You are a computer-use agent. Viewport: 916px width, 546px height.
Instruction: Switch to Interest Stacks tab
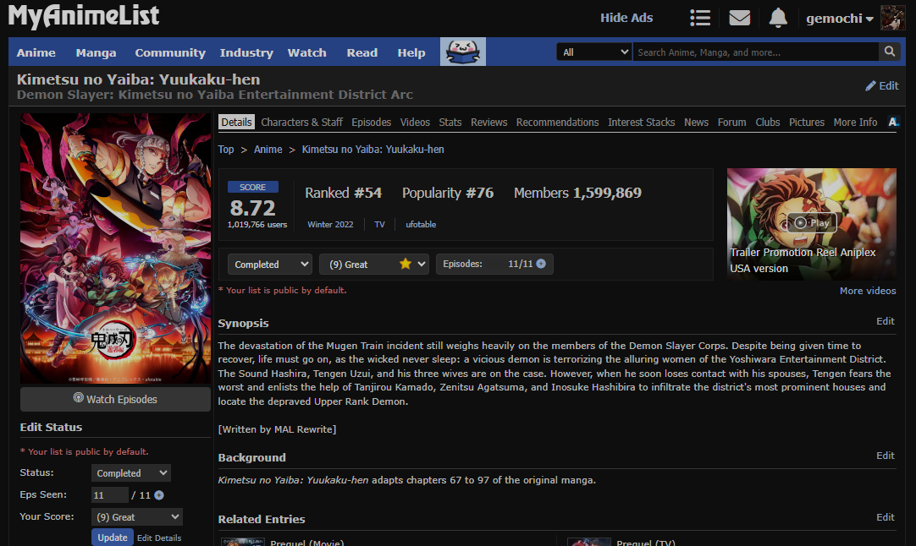642,122
